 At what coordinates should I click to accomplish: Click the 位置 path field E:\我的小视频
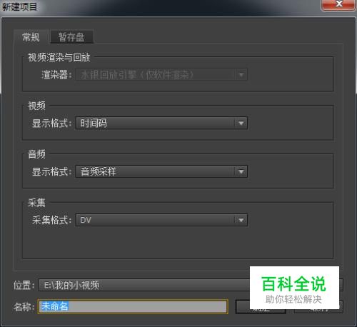[191, 285]
